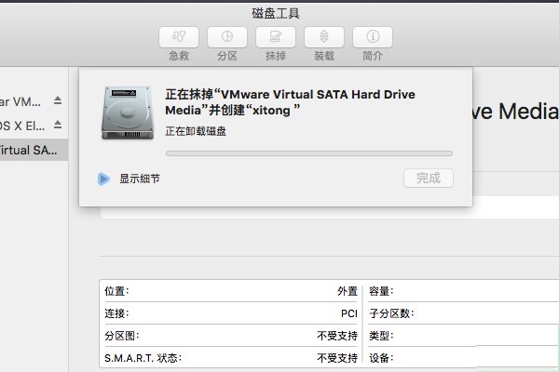
Task: Click the 外置 location value
Action: [348, 291]
